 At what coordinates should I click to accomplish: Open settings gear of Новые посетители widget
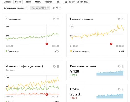119,19
